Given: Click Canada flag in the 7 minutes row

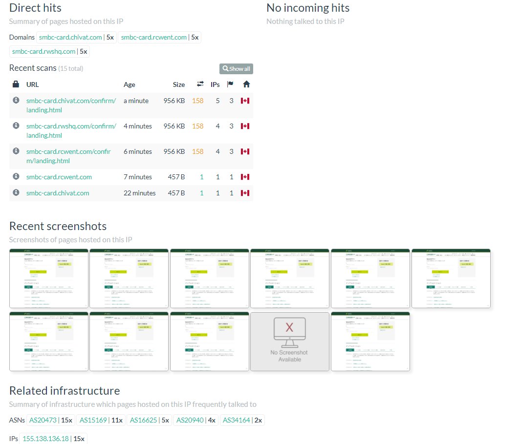Looking at the screenshot, I should click(245, 177).
